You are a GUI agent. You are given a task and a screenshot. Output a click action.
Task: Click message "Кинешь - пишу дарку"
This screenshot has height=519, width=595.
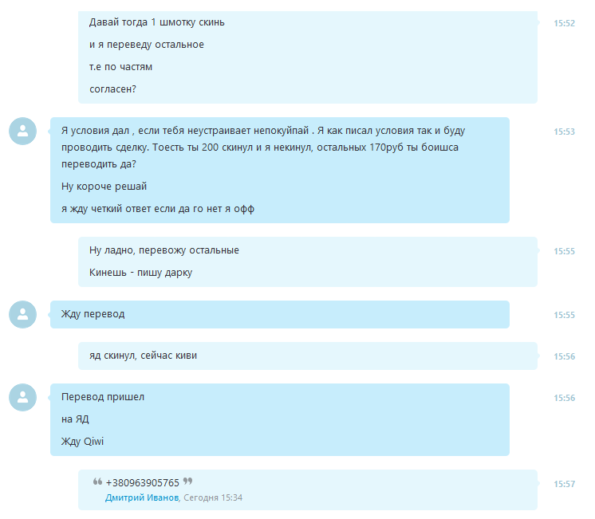point(141,273)
